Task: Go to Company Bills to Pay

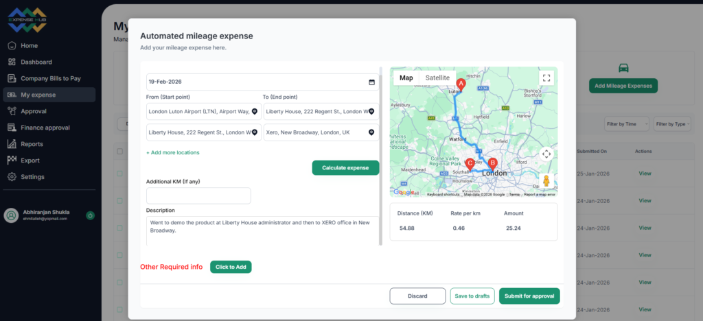Action: pos(49,78)
